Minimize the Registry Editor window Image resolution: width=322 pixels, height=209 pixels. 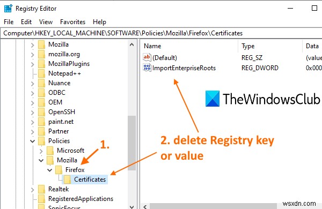tap(290, 9)
